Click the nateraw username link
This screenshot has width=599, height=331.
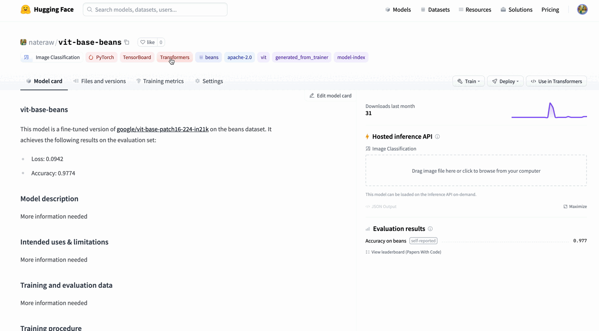point(42,42)
